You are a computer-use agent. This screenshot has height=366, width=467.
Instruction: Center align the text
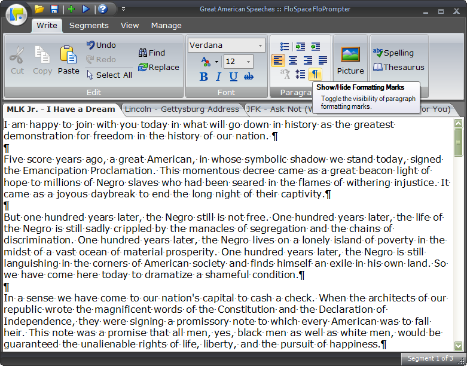293,60
